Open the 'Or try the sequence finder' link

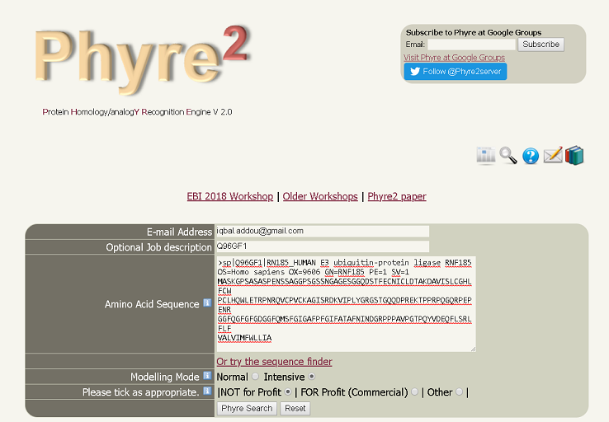click(x=274, y=362)
